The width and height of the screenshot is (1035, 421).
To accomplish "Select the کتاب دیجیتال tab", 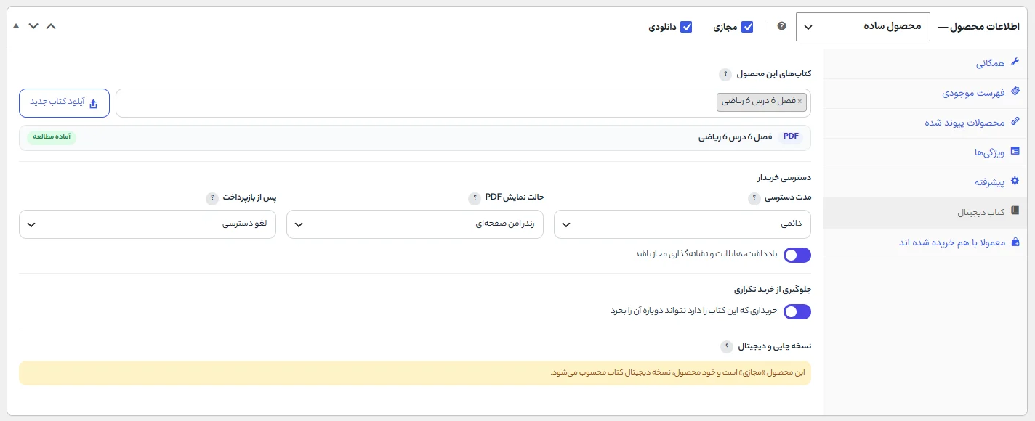I will [x=925, y=213].
